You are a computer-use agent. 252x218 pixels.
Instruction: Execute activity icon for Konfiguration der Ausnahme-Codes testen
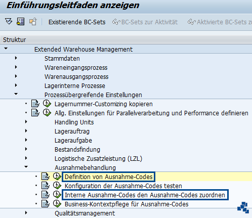tap(57, 186)
